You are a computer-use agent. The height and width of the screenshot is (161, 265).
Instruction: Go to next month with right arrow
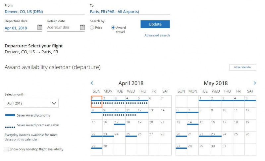pos(255,83)
